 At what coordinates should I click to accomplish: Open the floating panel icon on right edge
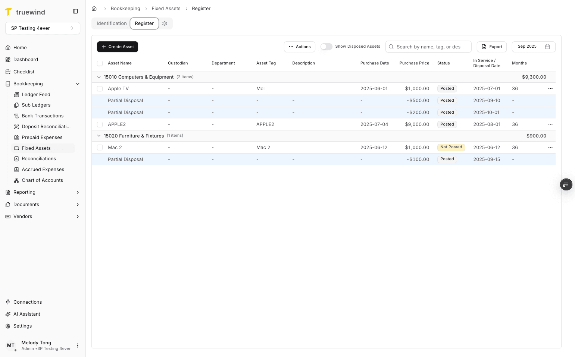566,184
